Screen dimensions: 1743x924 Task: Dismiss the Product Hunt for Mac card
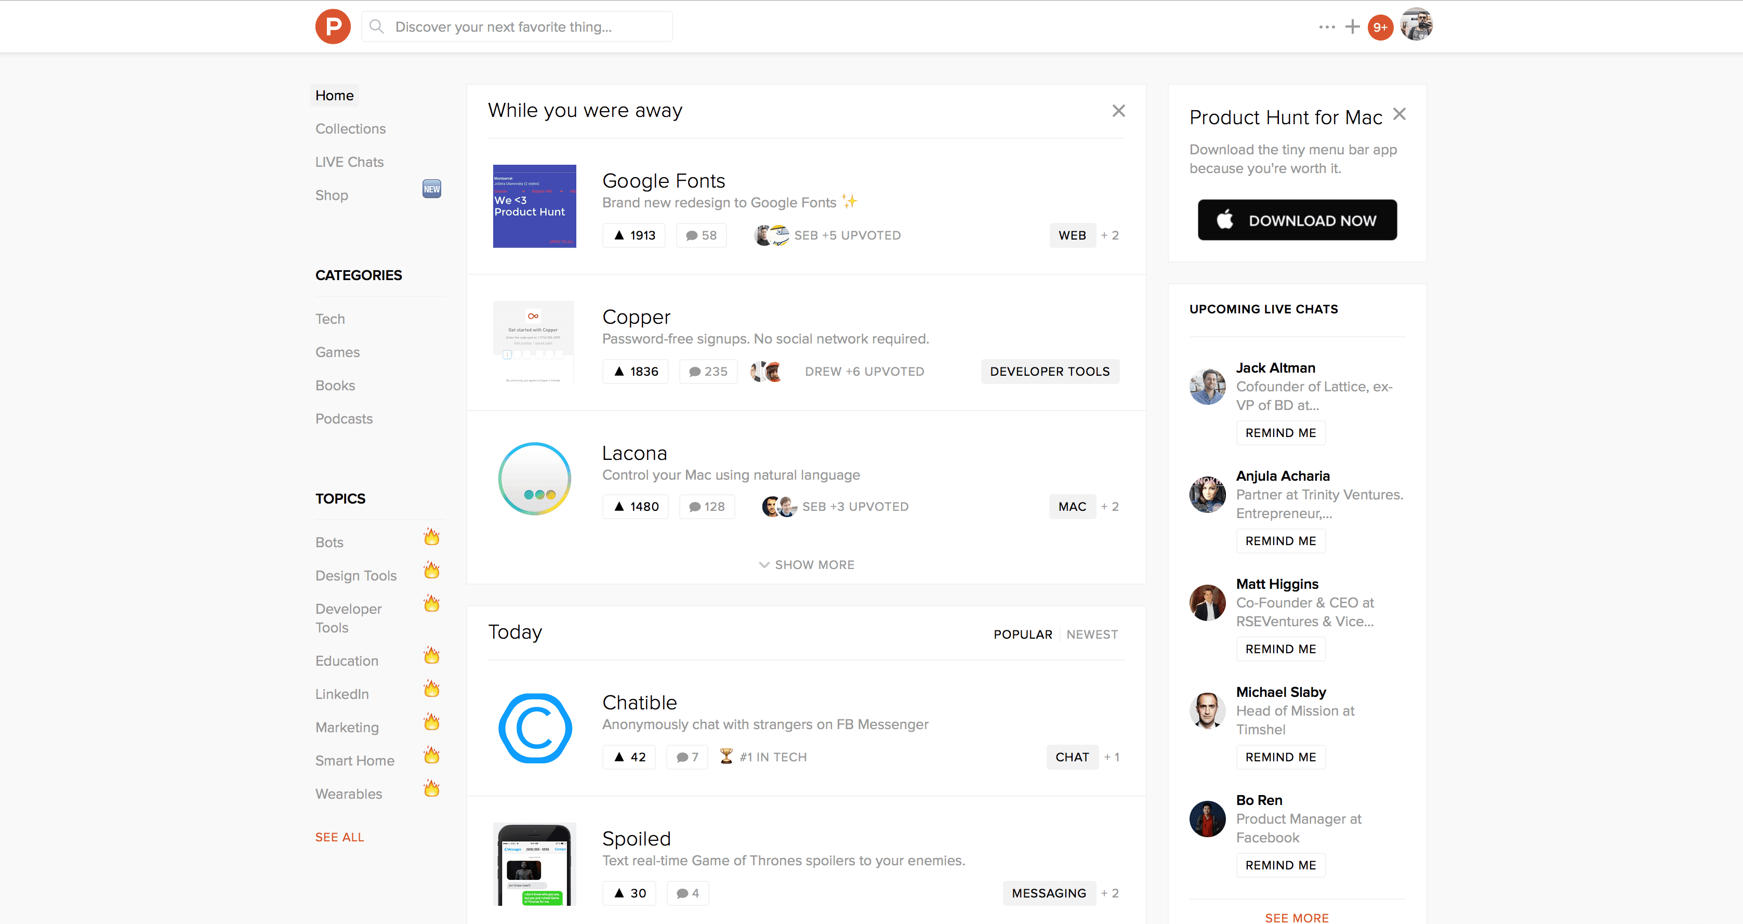[x=1399, y=114]
